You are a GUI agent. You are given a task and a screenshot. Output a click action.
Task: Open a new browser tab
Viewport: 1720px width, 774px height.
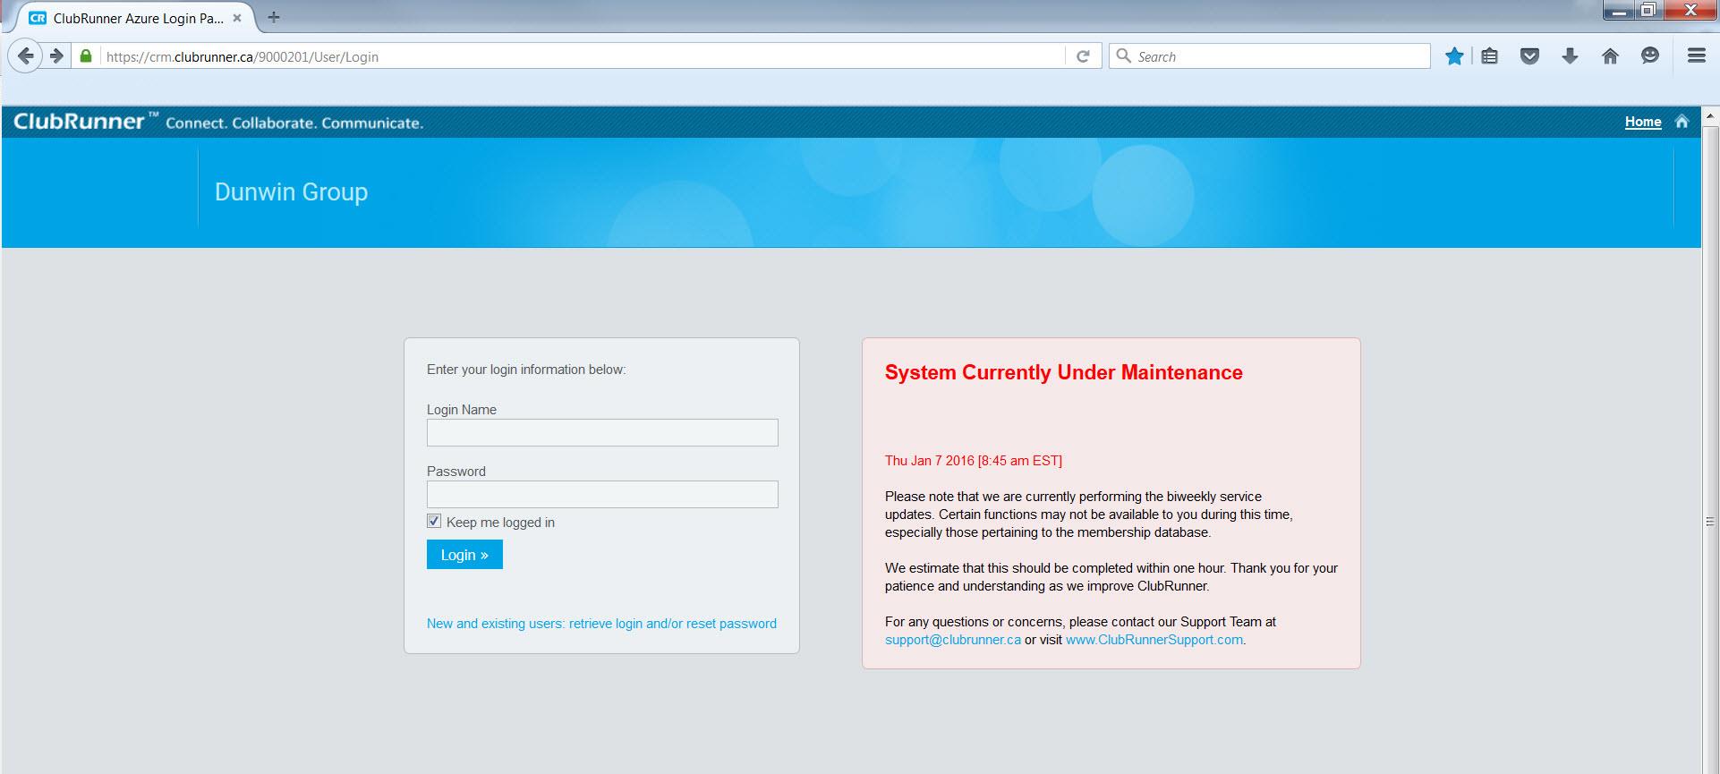pyautogui.click(x=274, y=17)
